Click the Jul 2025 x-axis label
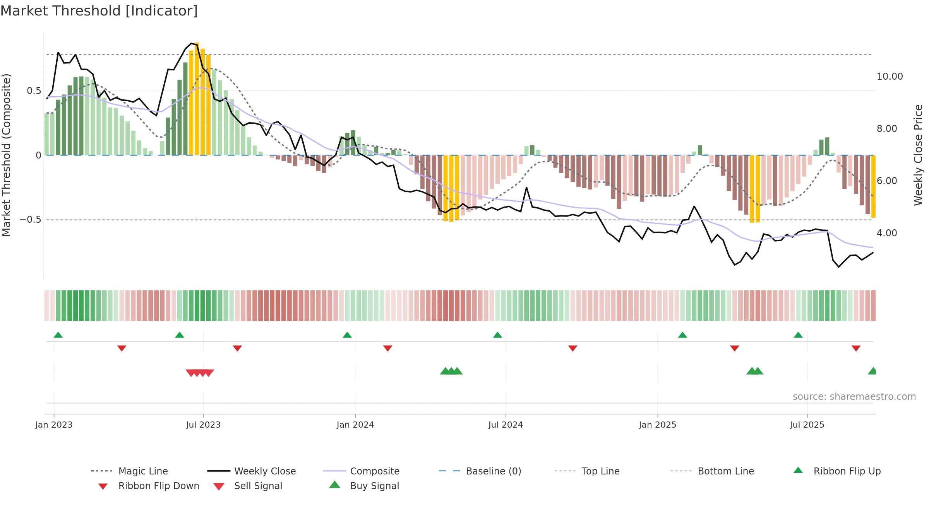The height and width of the screenshot is (522, 929). 807,425
